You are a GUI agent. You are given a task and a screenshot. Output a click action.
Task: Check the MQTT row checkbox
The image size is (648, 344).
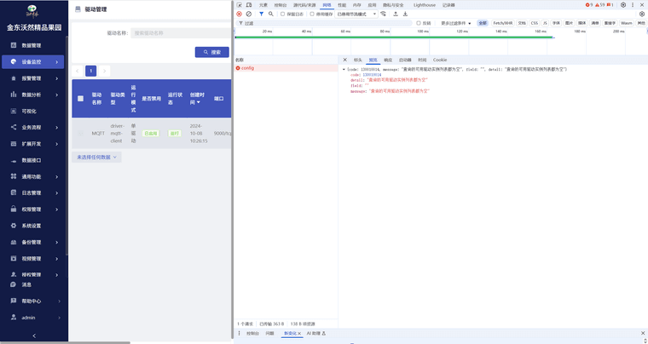[81, 133]
